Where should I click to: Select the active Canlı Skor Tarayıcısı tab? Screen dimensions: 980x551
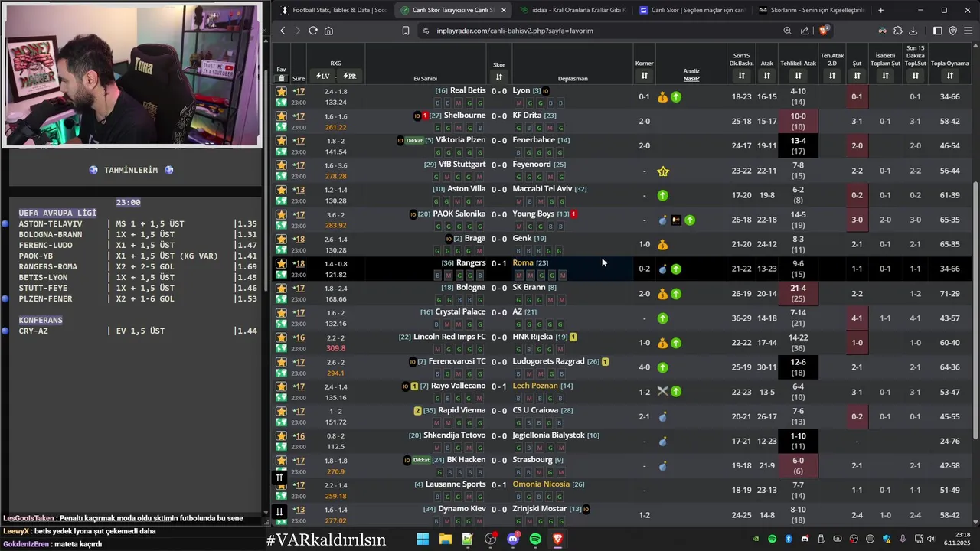[452, 10]
